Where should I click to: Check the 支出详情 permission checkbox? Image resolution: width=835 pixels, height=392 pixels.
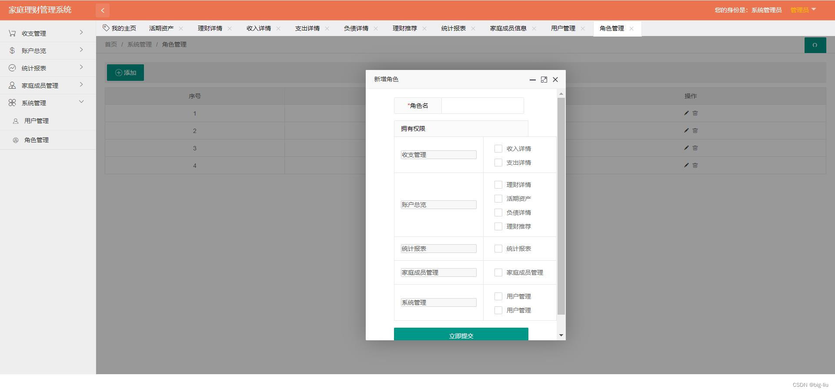(x=498, y=163)
